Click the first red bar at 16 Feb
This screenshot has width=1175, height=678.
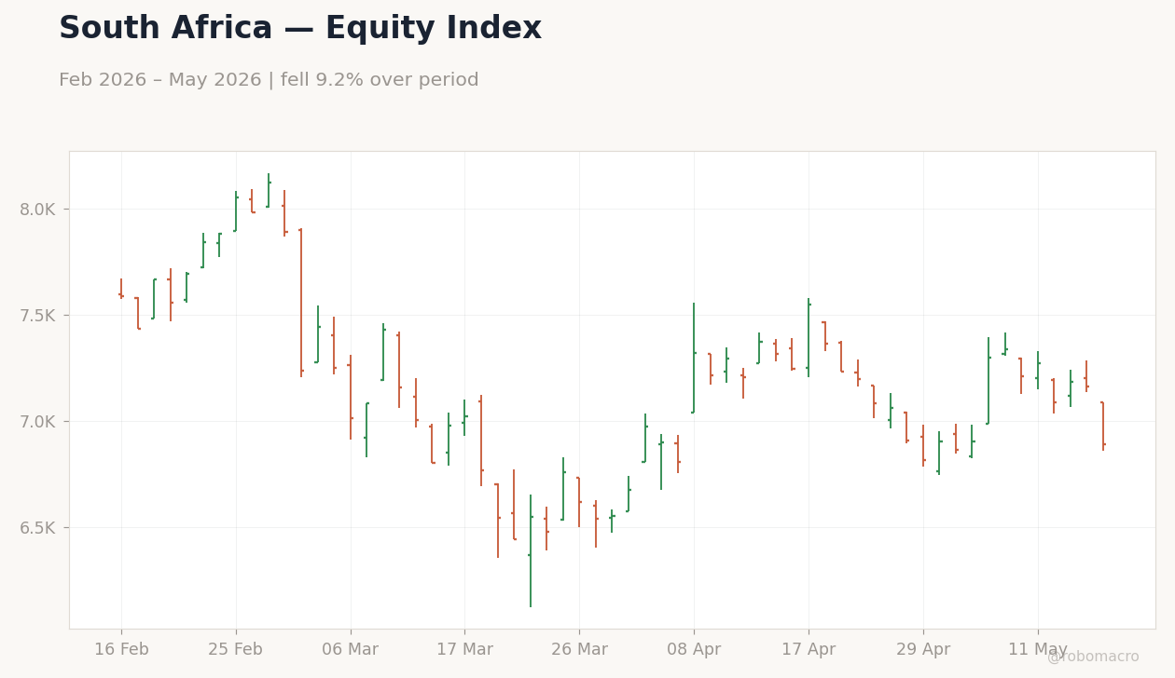tap(121, 289)
